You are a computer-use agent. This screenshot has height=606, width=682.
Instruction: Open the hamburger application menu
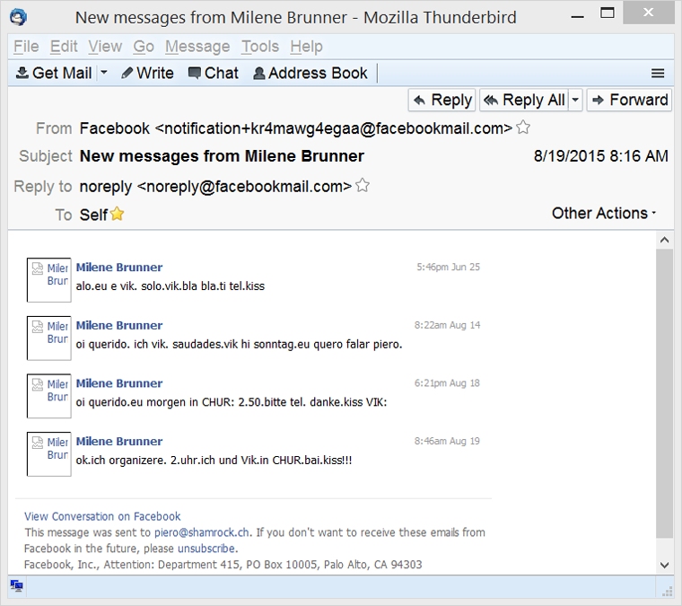click(658, 74)
